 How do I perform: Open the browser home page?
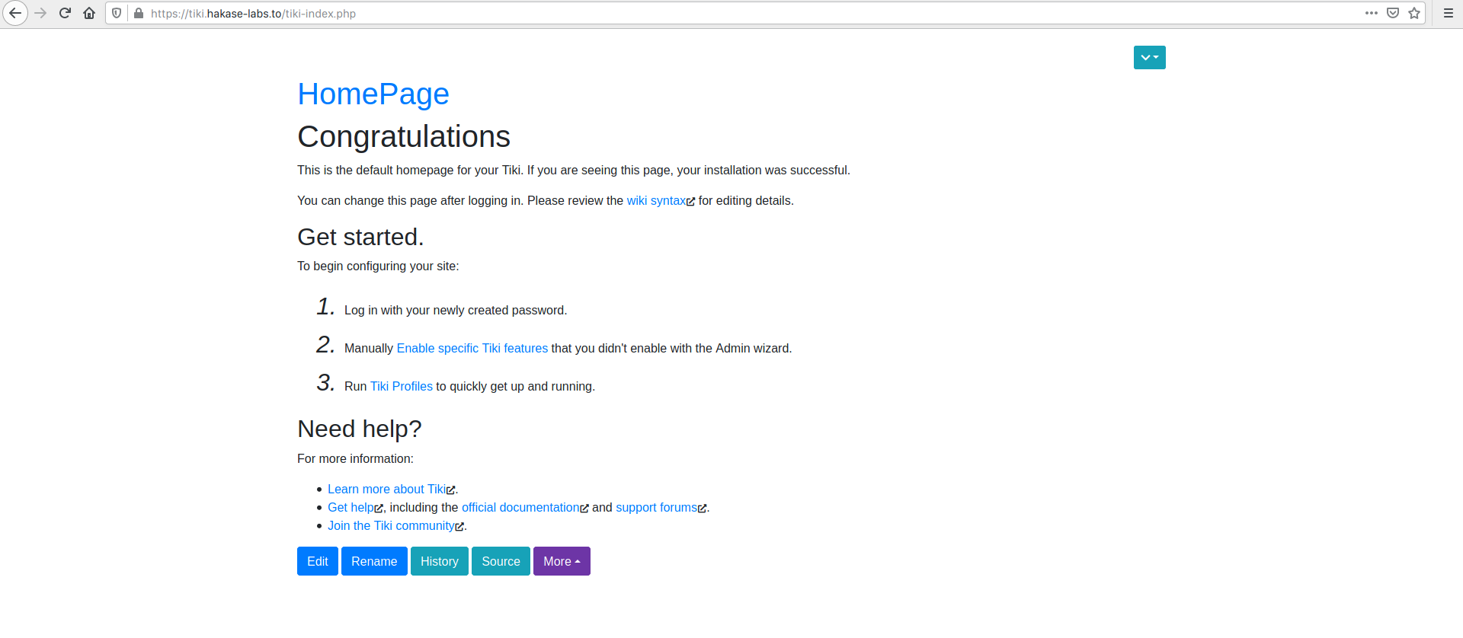pyautogui.click(x=89, y=13)
